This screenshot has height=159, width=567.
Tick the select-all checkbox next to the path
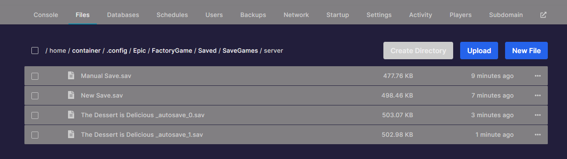pyautogui.click(x=35, y=51)
